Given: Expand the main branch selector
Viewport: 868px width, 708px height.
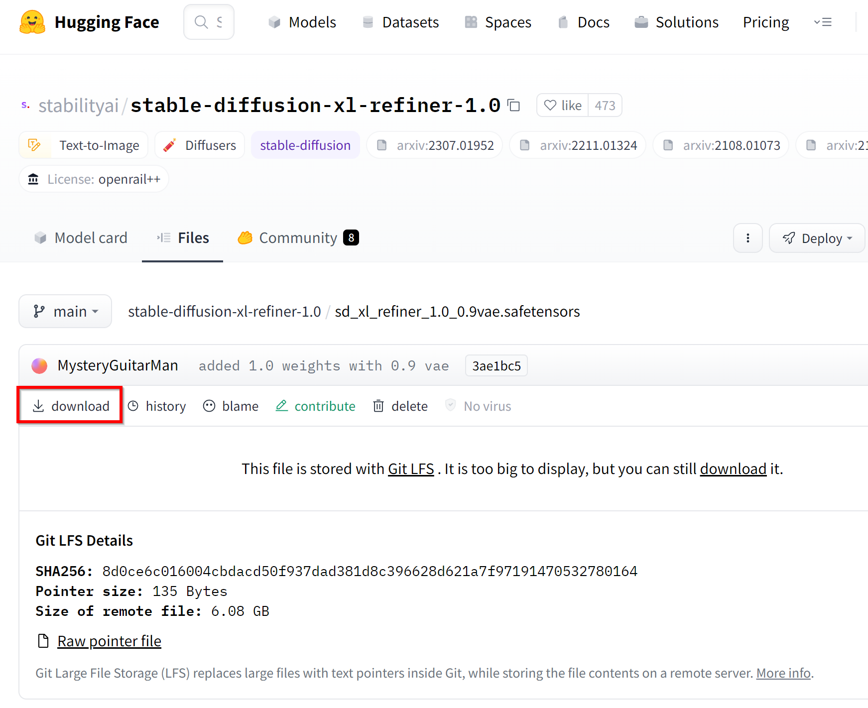Looking at the screenshot, I should 65,311.
